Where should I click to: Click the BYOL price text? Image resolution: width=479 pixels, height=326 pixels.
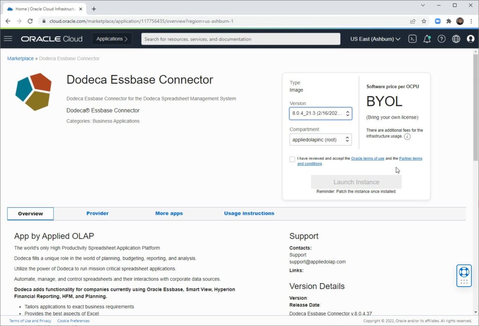tap(385, 101)
